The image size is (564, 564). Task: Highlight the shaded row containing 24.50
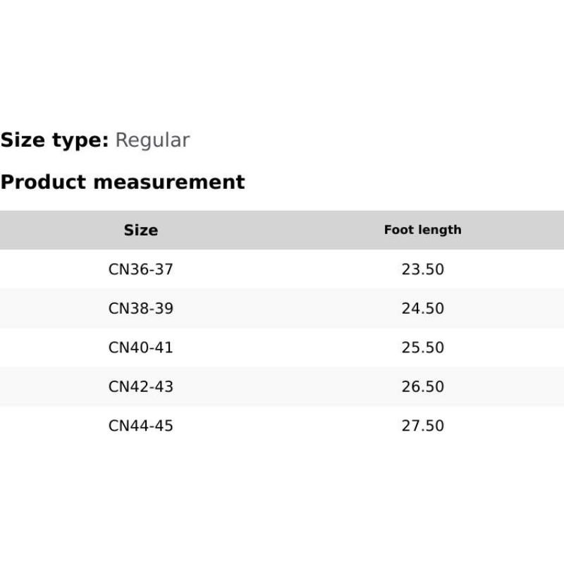pyautogui.click(x=282, y=309)
